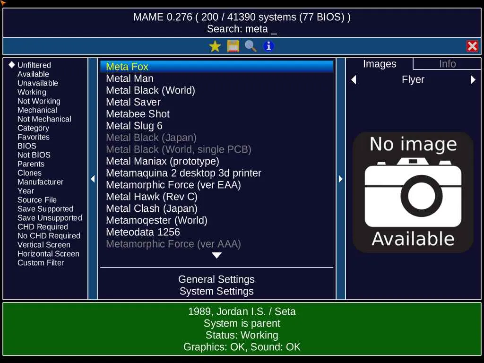Select the BIOS filter
The height and width of the screenshot is (363, 484).
pyautogui.click(x=27, y=146)
